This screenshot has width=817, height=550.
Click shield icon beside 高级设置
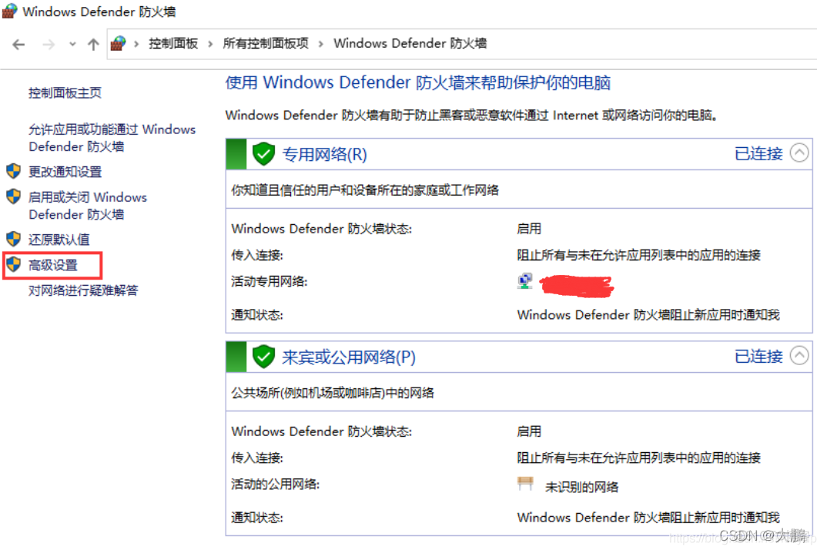(14, 264)
